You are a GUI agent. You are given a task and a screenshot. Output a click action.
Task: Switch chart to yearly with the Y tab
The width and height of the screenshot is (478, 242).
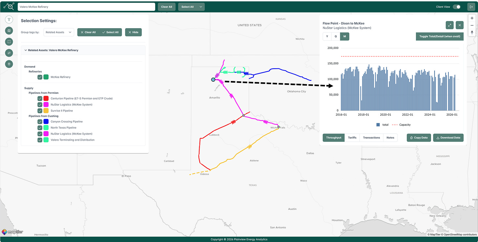pyautogui.click(x=327, y=36)
